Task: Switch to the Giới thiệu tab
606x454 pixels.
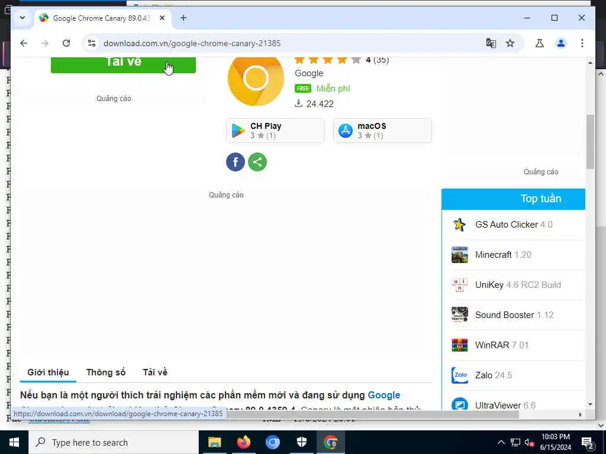Action: coord(48,372)
